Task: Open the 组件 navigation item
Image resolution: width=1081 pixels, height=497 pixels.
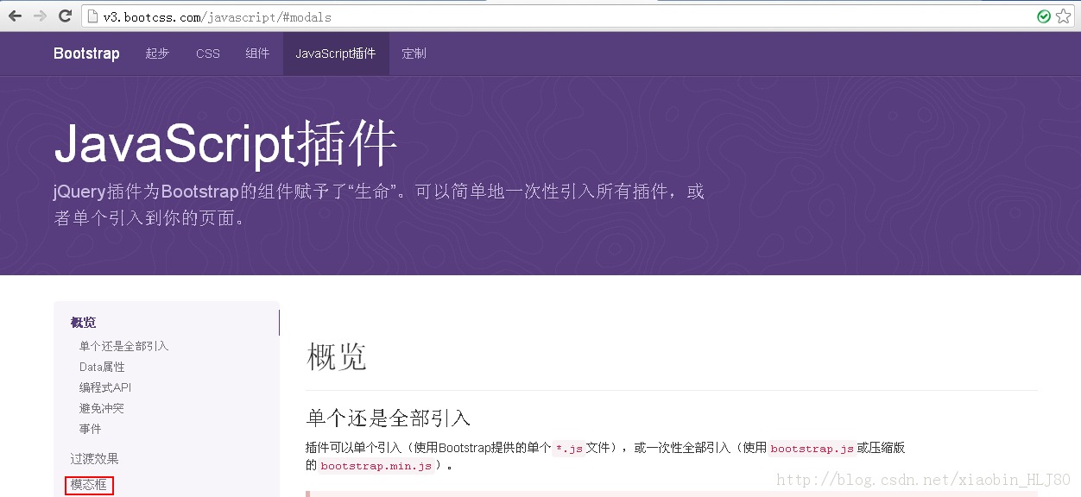Action: [257, 53]
